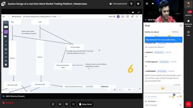193x108 pixels.
Task: Focus the Type message input field
Action: click(162, 105)
